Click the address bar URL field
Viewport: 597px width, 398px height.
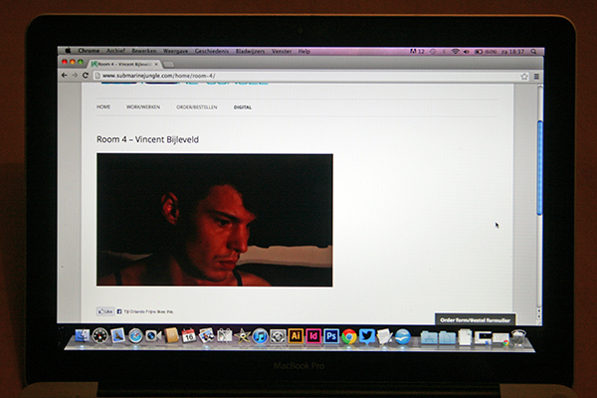(x=298, y=76)
